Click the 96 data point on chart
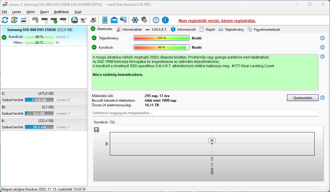 tap(212, 144)
